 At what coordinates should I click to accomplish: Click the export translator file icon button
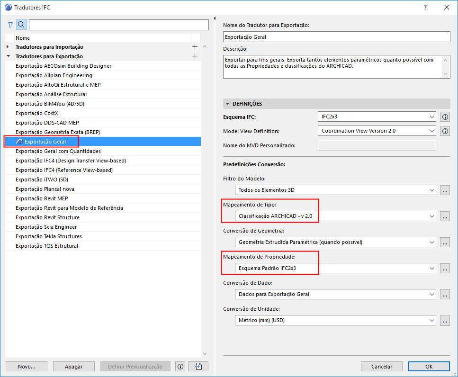point(198,366)
